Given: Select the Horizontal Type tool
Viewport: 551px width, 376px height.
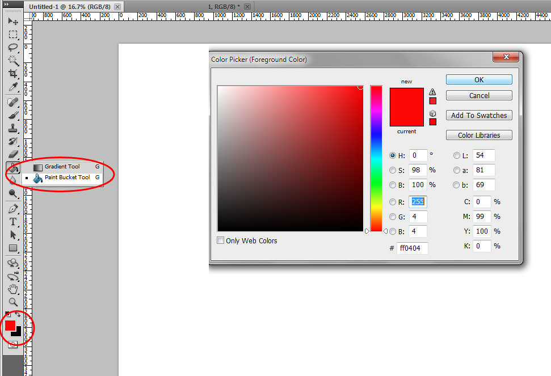Looking at the screenshot, I should [12, 222].
